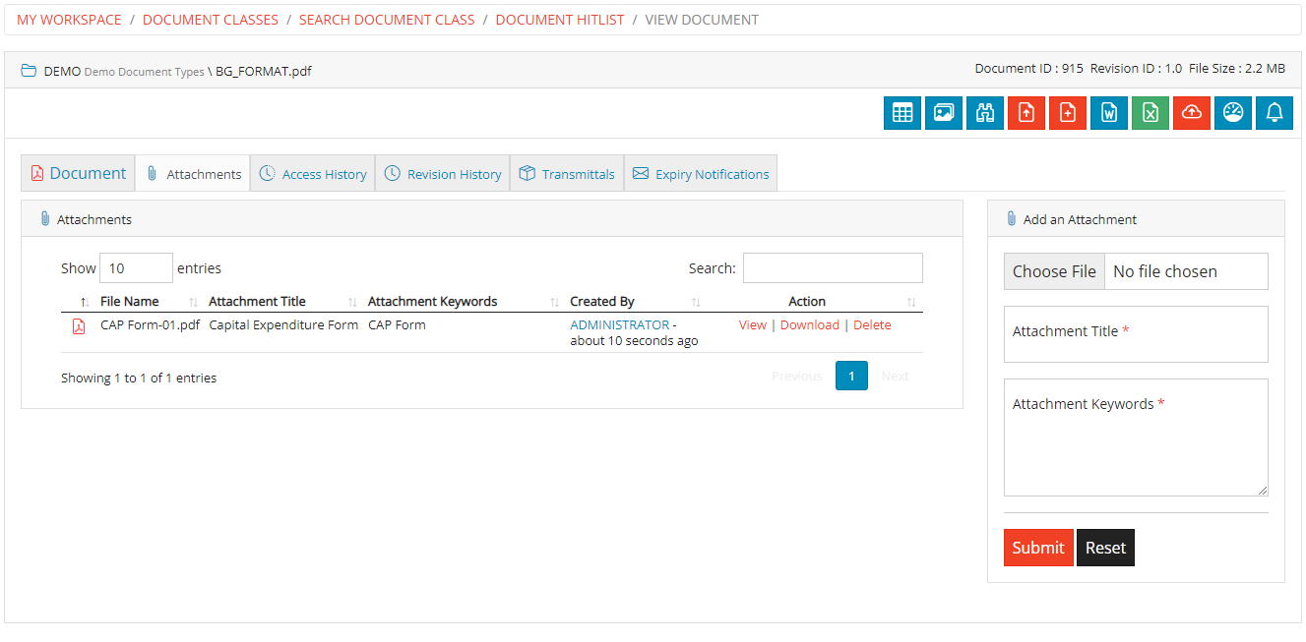Click the red cloud upload icon
The width and height of the screenshot is (1306, 642).
pyautogui.click(x=1192, y=112)
